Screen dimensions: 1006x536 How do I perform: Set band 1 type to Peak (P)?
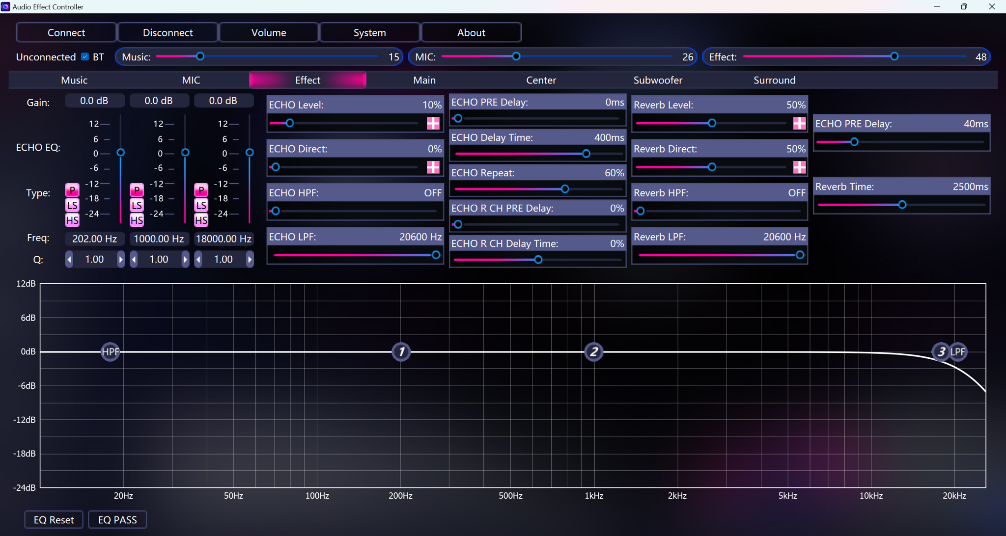point(72,190)
